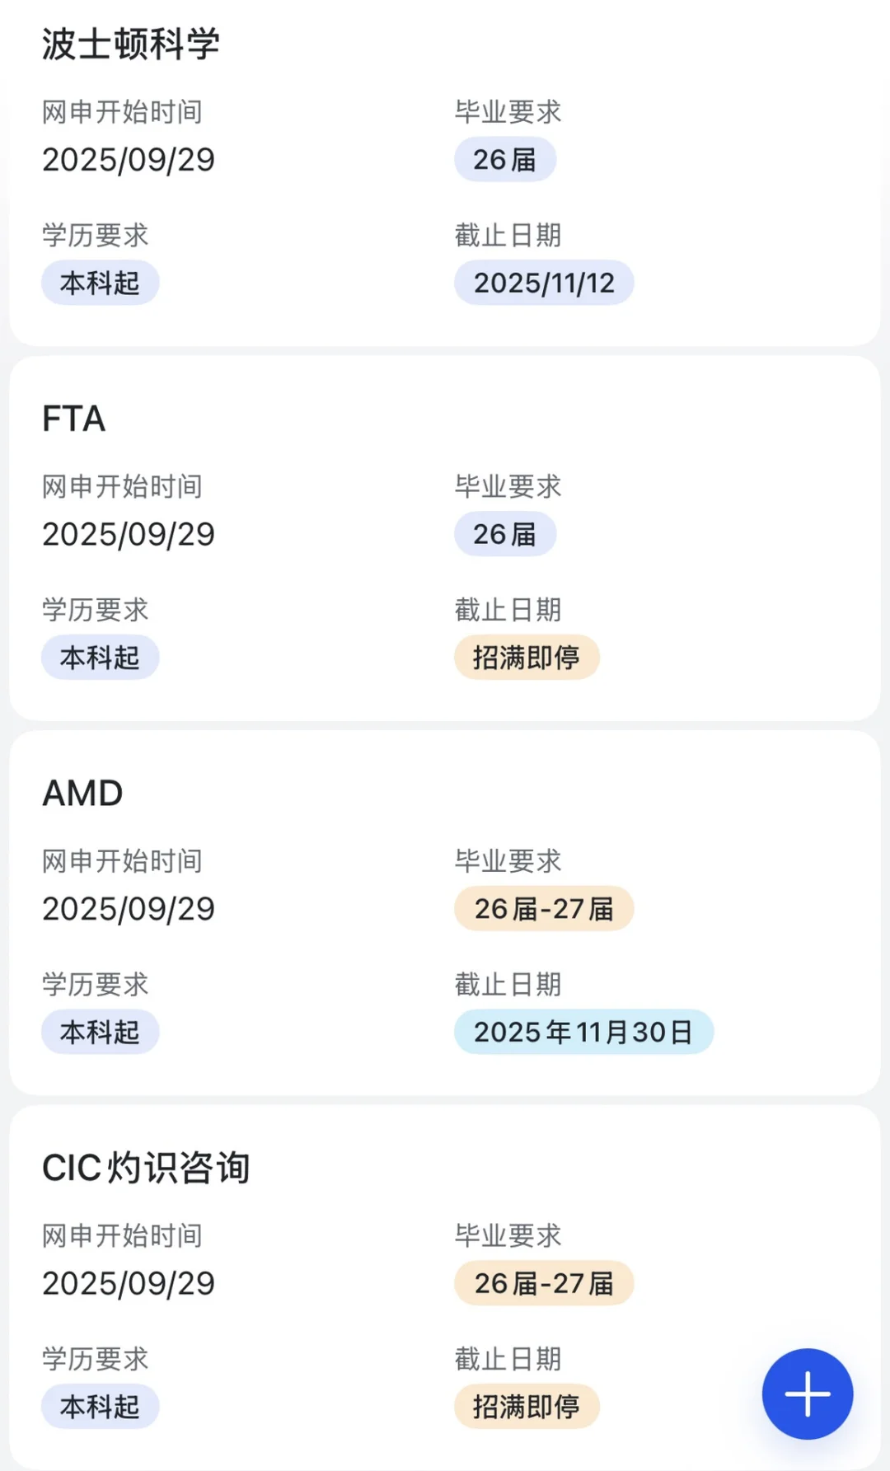The width and height of the screenshot is (890, 1471).
Task: Tap the 2025/11/12 deadline tag
Action: coord(544,283)
